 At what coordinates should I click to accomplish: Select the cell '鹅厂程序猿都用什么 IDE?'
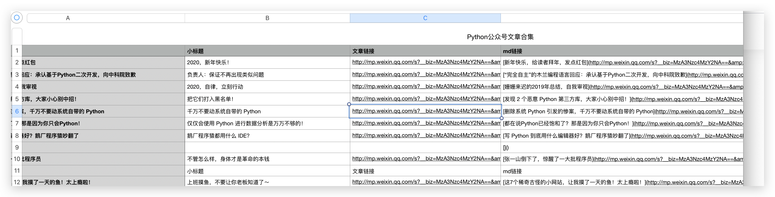pyautogui.click(x=218, y=136)
